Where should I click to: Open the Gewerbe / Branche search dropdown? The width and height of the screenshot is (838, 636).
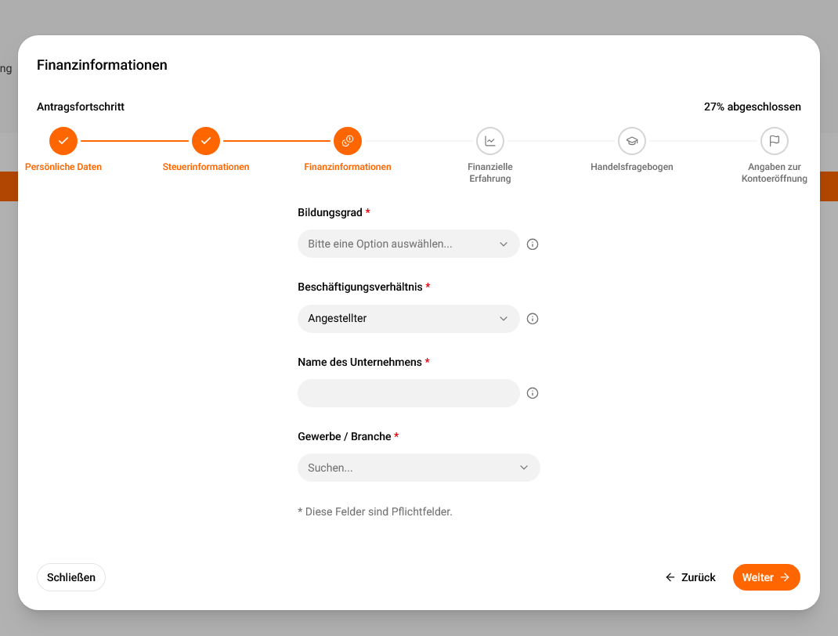418,468
